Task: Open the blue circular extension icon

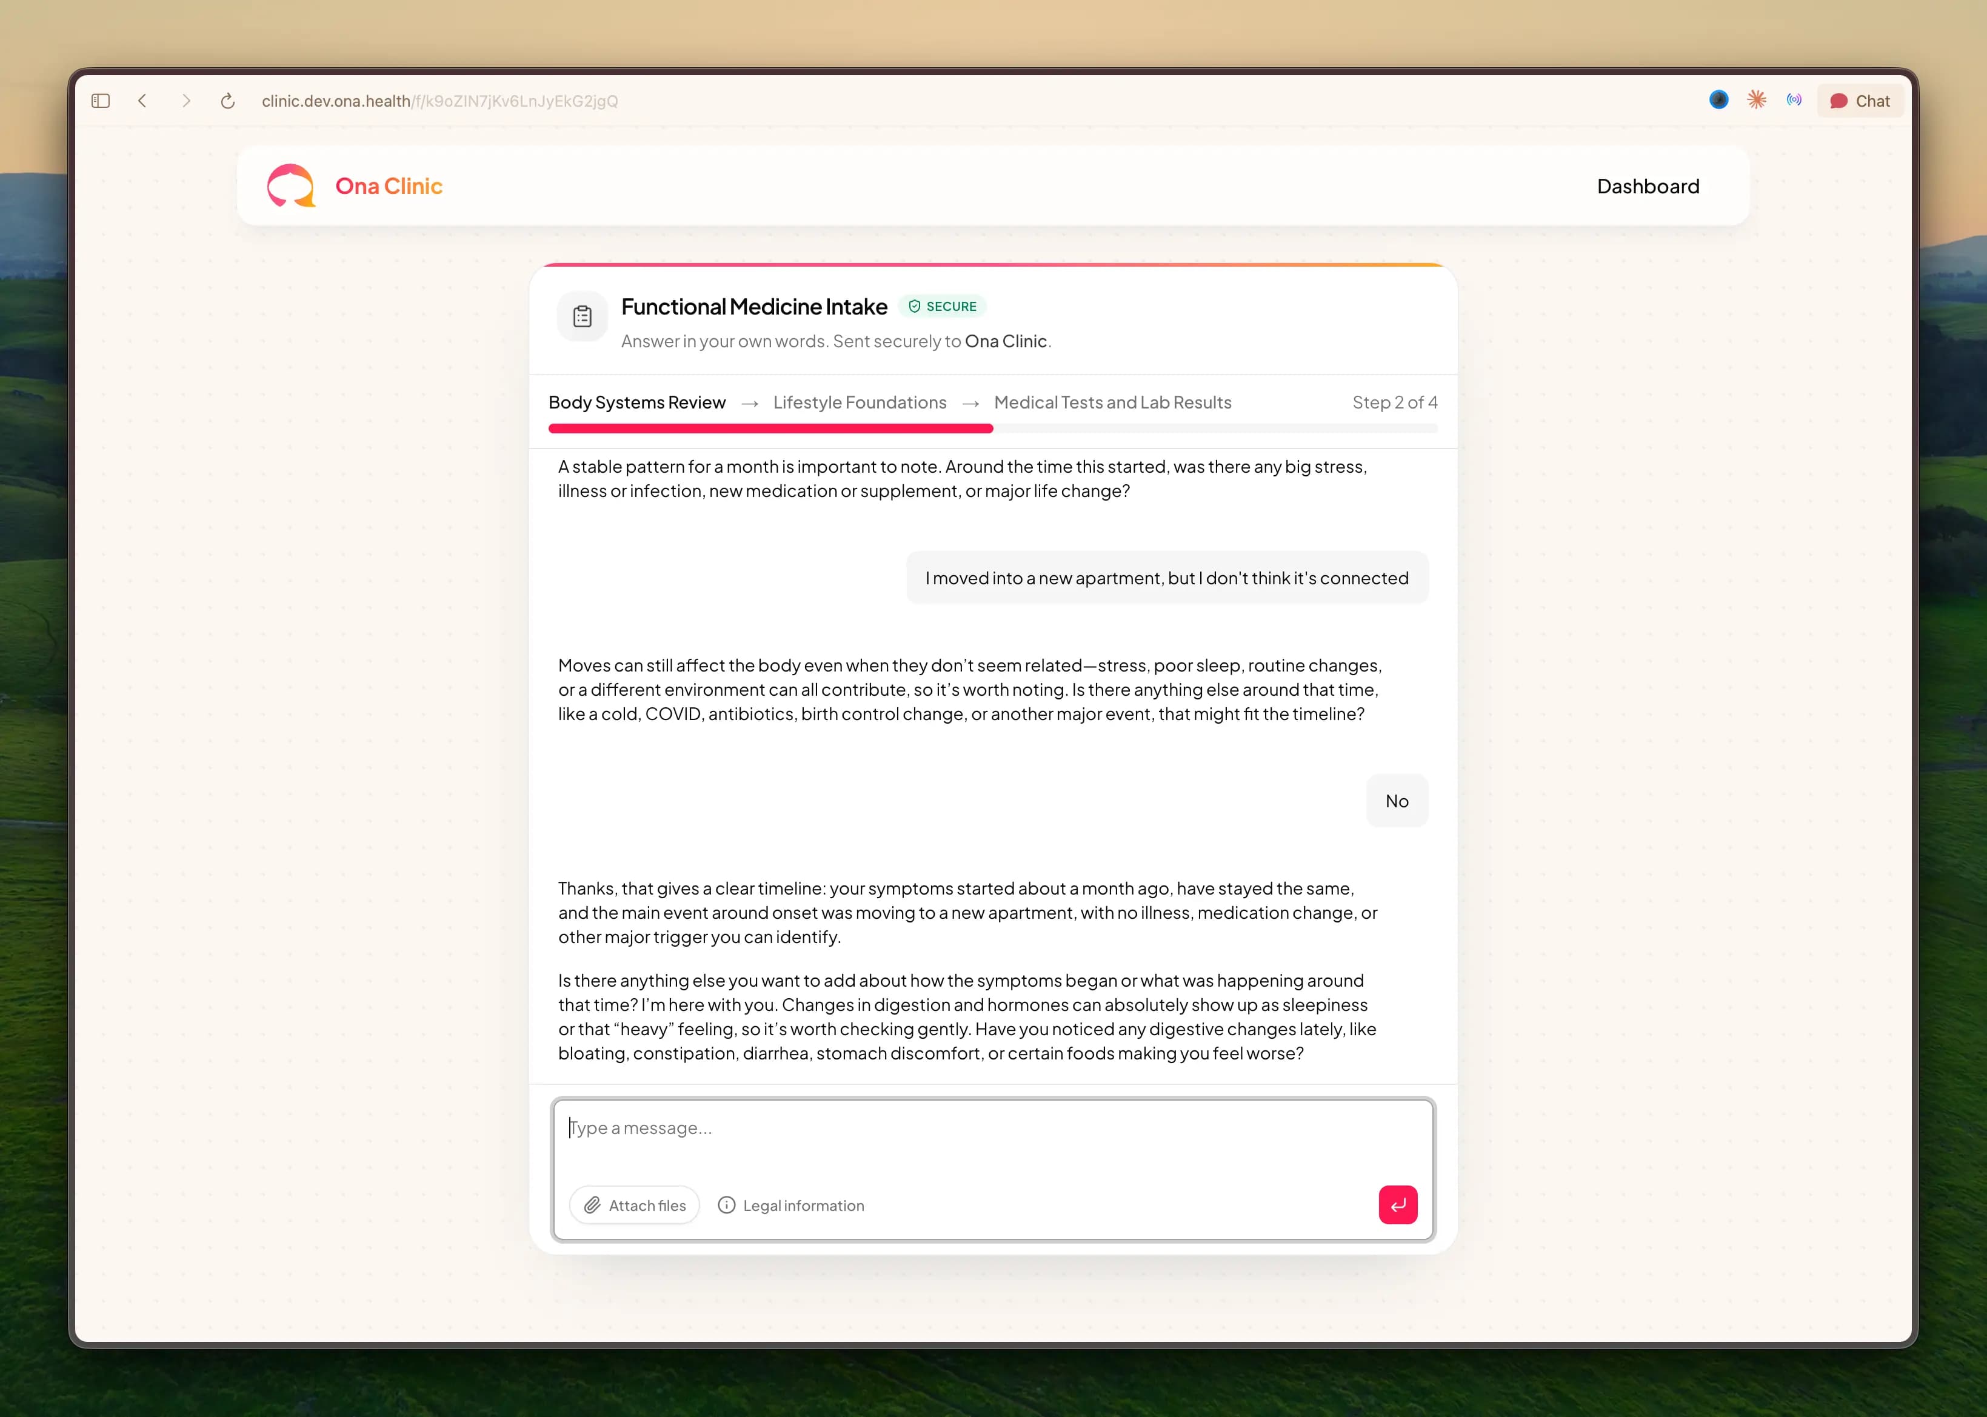Action: [1718, 101]
